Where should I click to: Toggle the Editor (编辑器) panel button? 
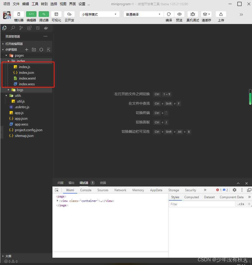tap(31, 14)
